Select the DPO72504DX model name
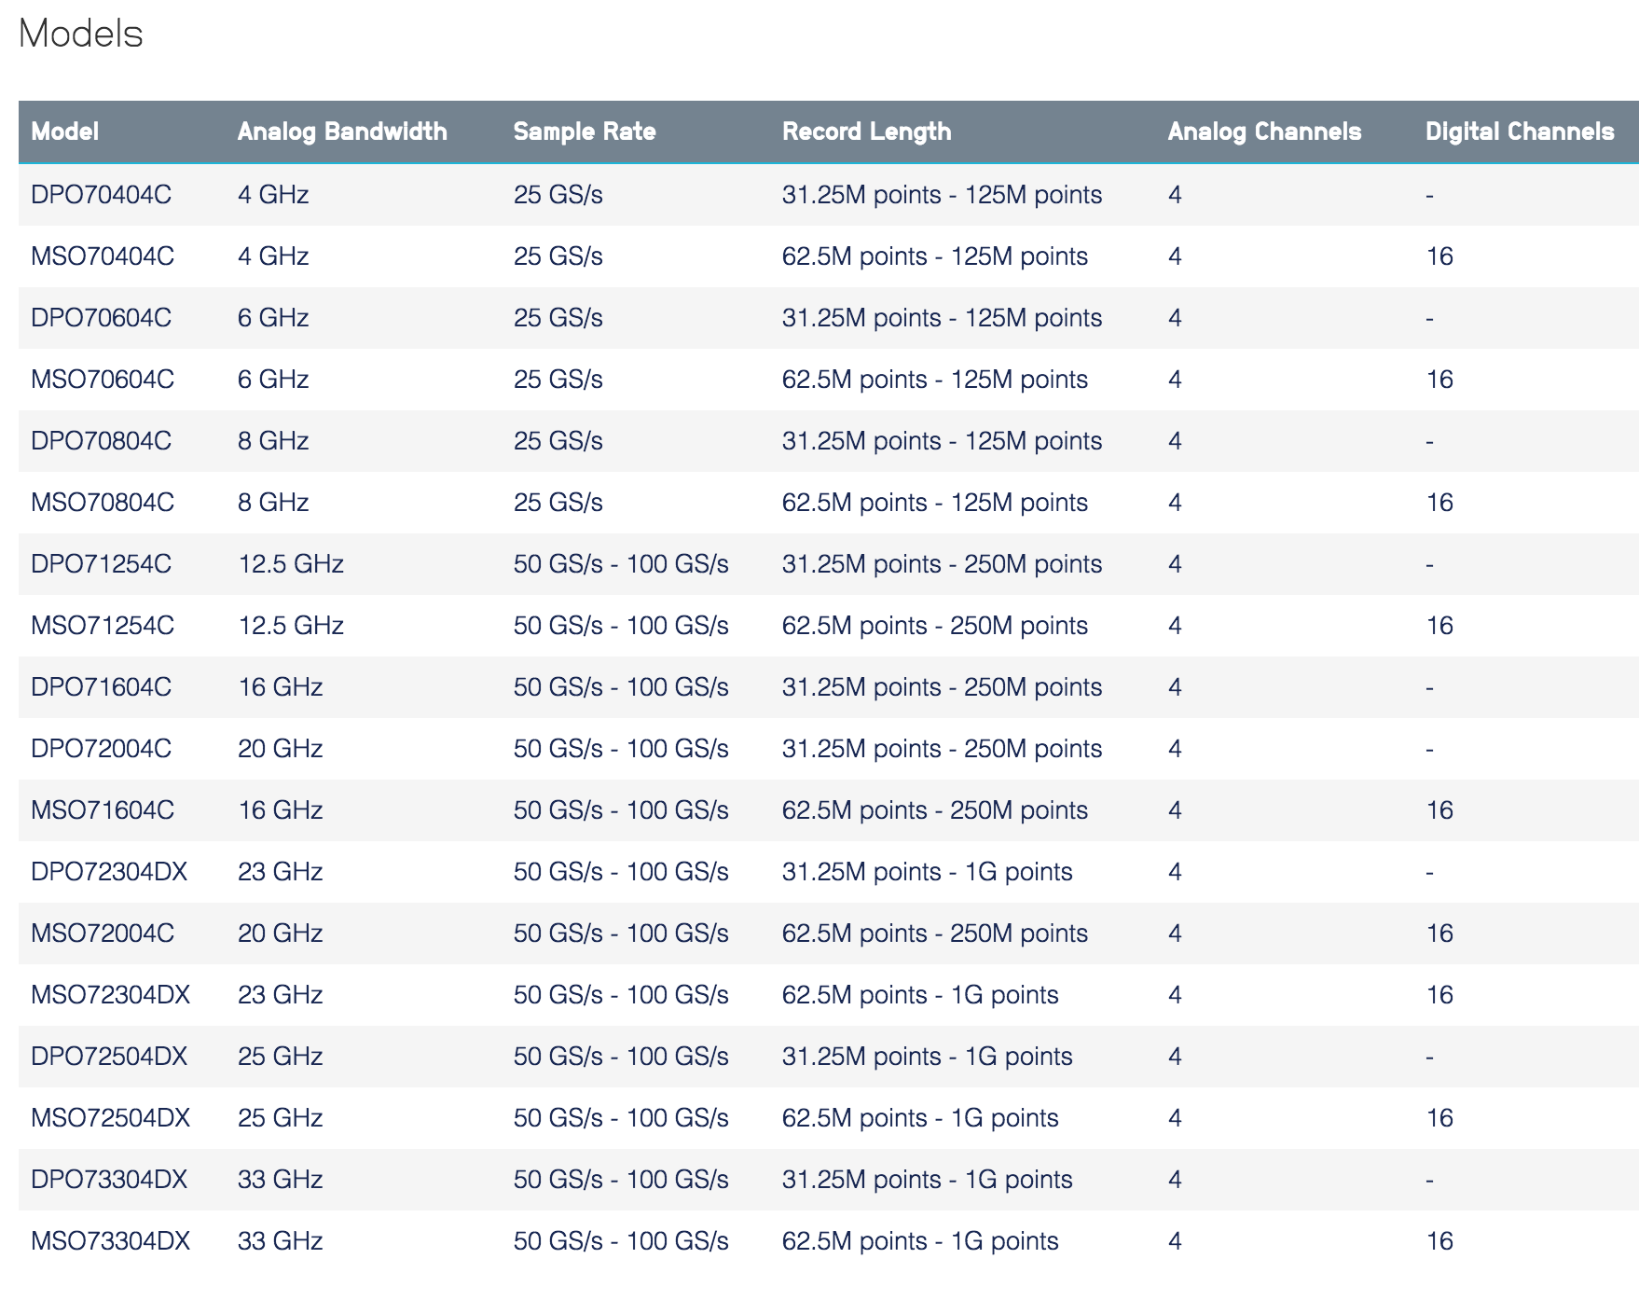This screenshot has height=1300, width=1639. point(109,1057)
